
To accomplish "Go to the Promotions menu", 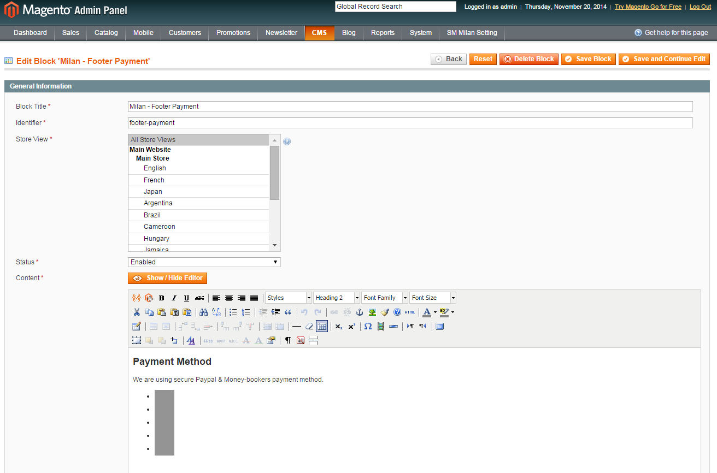I will tap(233, 33).
